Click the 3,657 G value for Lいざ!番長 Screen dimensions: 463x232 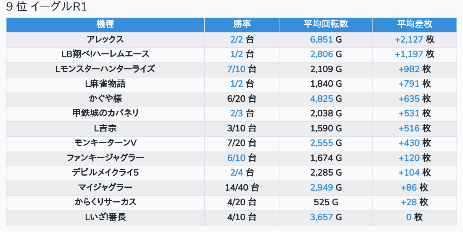click(x=326, y=217)
